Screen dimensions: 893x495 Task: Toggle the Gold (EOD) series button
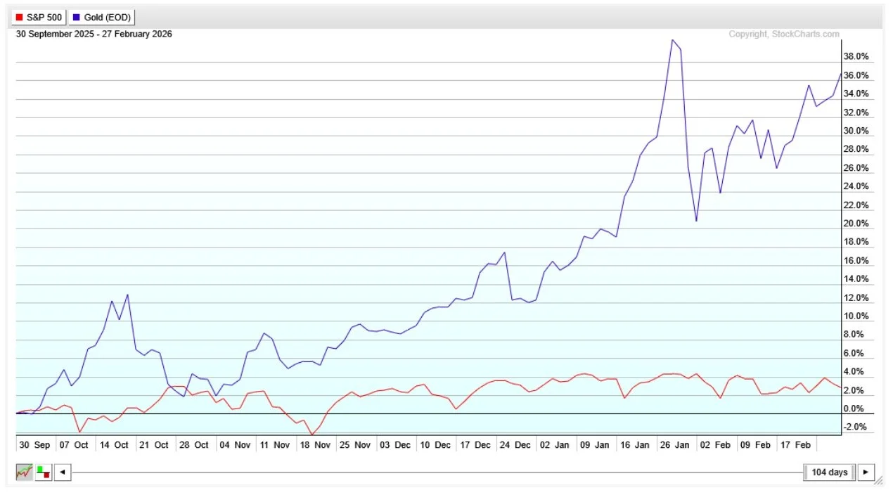point(101,17)
